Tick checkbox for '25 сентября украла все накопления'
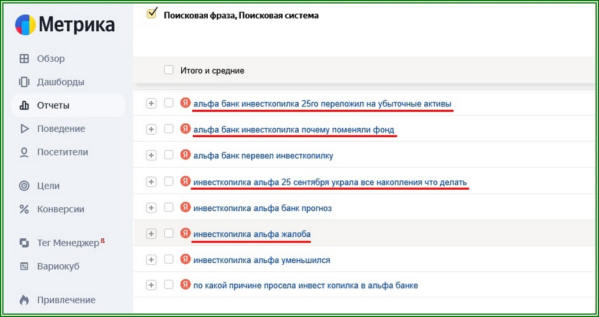The image size is (599, 317). pyautogui.click(x=168, y=182)
